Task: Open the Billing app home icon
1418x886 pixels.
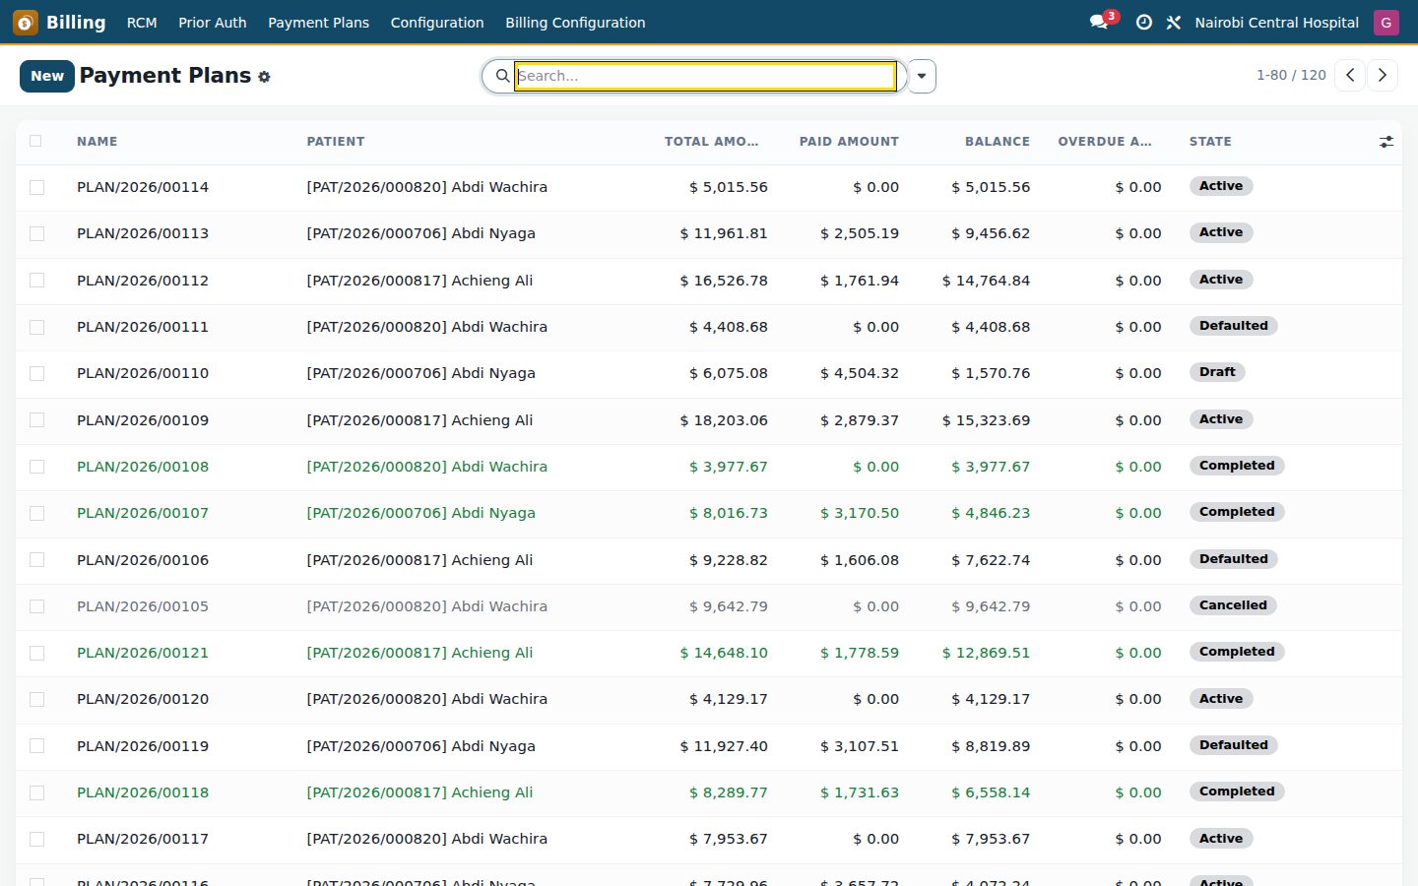Action: coord(26,22)
